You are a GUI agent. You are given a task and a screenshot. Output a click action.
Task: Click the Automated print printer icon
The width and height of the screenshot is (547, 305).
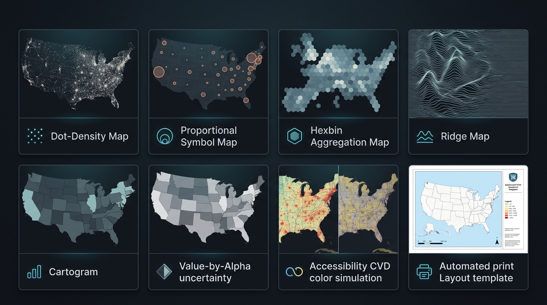424,272
